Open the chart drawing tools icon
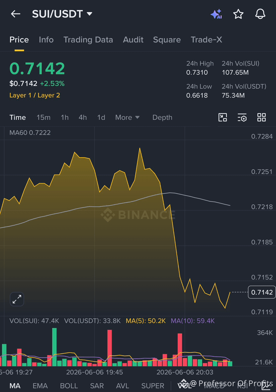The height and width of the screenshot is (392, 276). [x=222, y=117]
